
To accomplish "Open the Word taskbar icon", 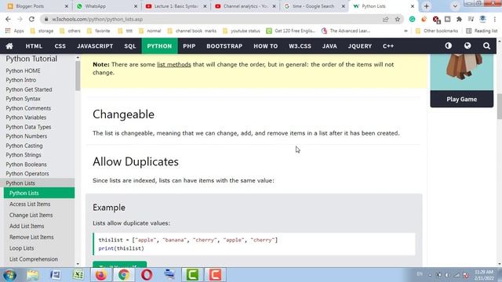I will pyautogui.click(x=55, y=275).
